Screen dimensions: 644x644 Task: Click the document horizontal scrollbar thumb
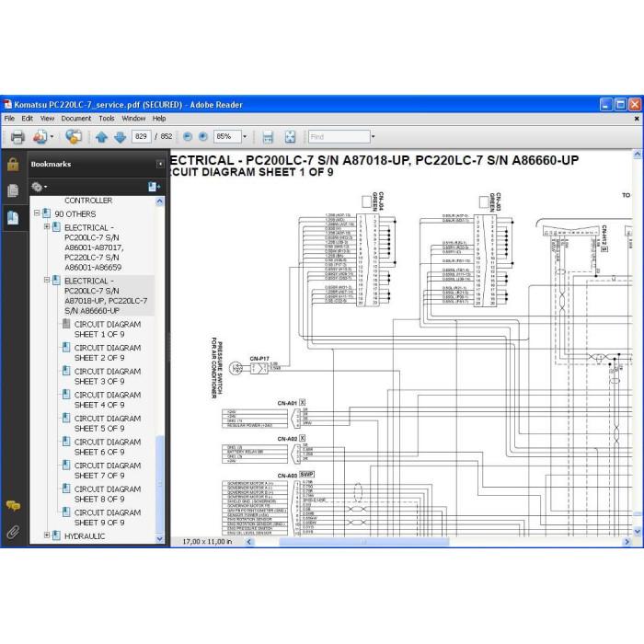364,542
